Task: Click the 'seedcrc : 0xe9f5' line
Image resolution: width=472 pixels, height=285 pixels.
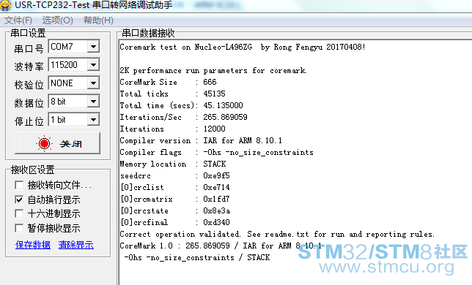Action: [x=174, y=175]
